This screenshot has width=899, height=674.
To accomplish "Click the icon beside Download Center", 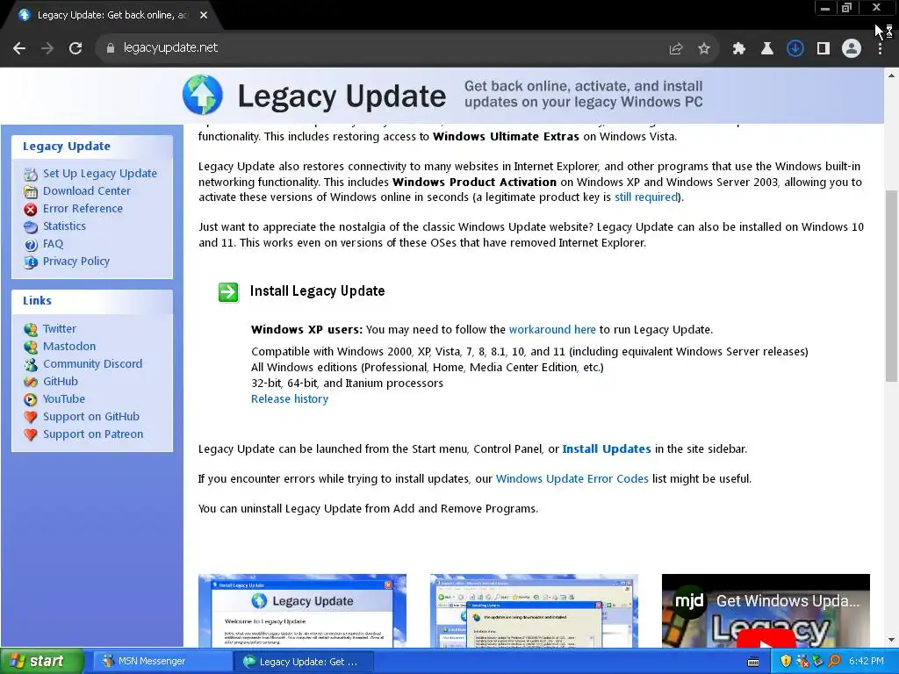I will [x=31, y=192].
